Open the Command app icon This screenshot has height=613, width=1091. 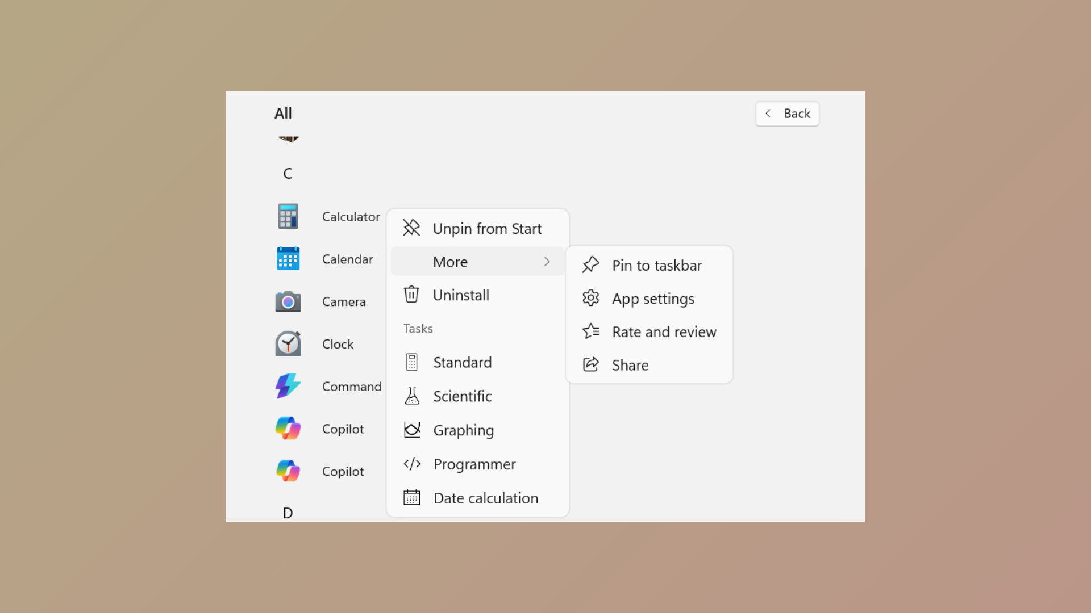pyautogui.click(x=288, y=386)
